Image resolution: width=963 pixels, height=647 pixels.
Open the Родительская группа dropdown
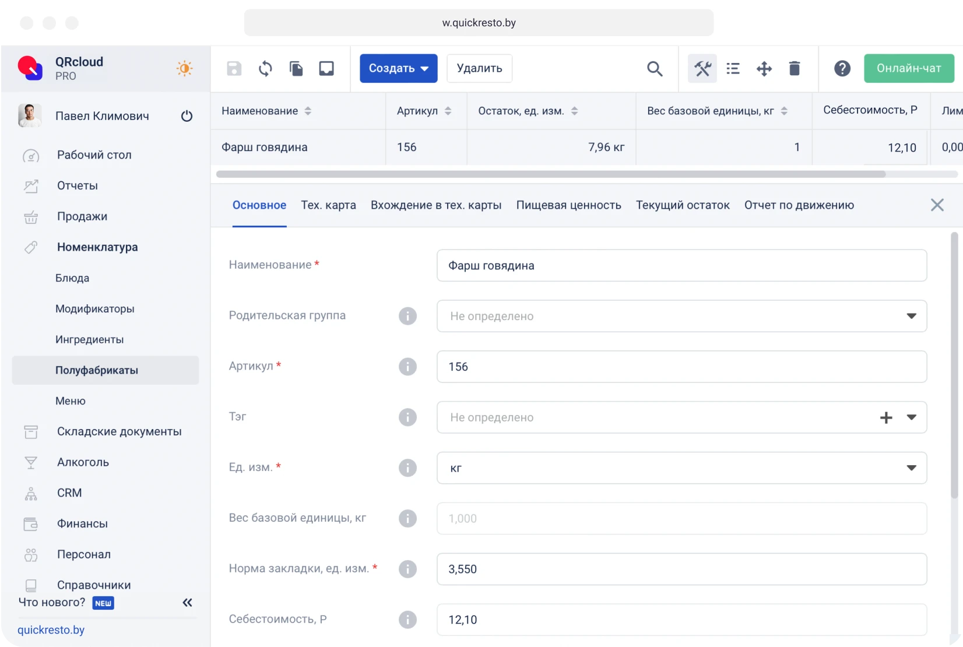click(912, 316)
